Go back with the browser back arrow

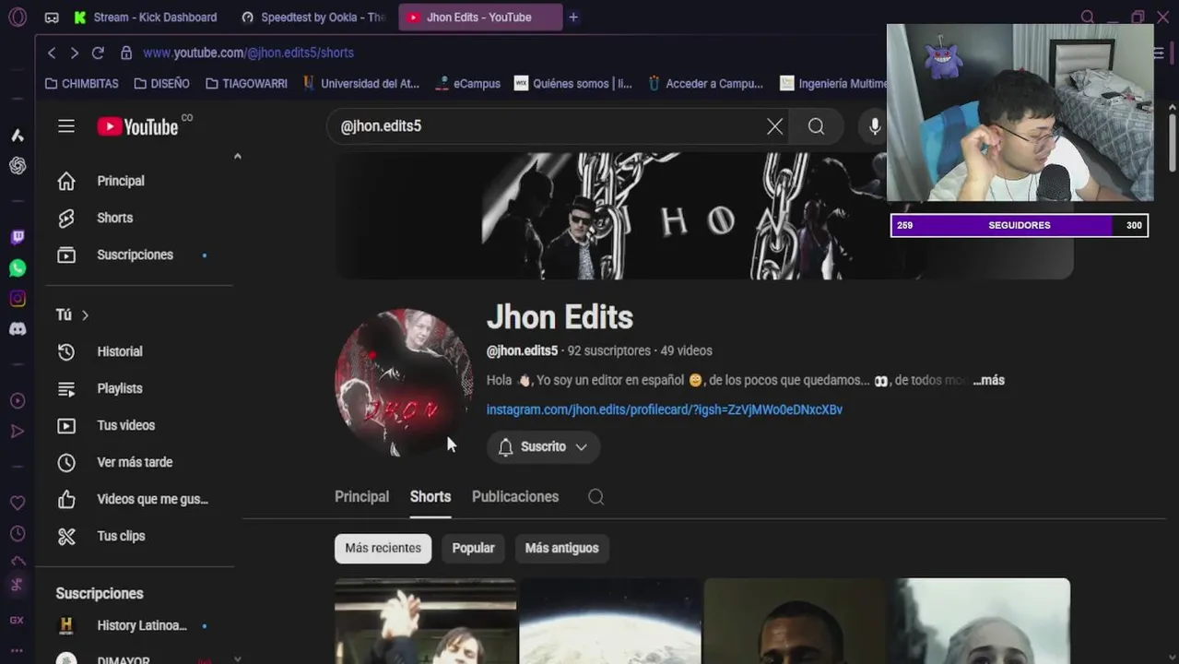(52, 53)
